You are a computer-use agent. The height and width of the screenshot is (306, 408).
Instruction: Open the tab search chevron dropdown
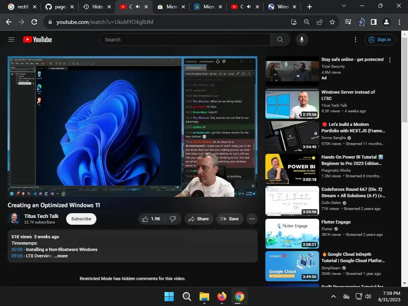(x=344, y=6)
